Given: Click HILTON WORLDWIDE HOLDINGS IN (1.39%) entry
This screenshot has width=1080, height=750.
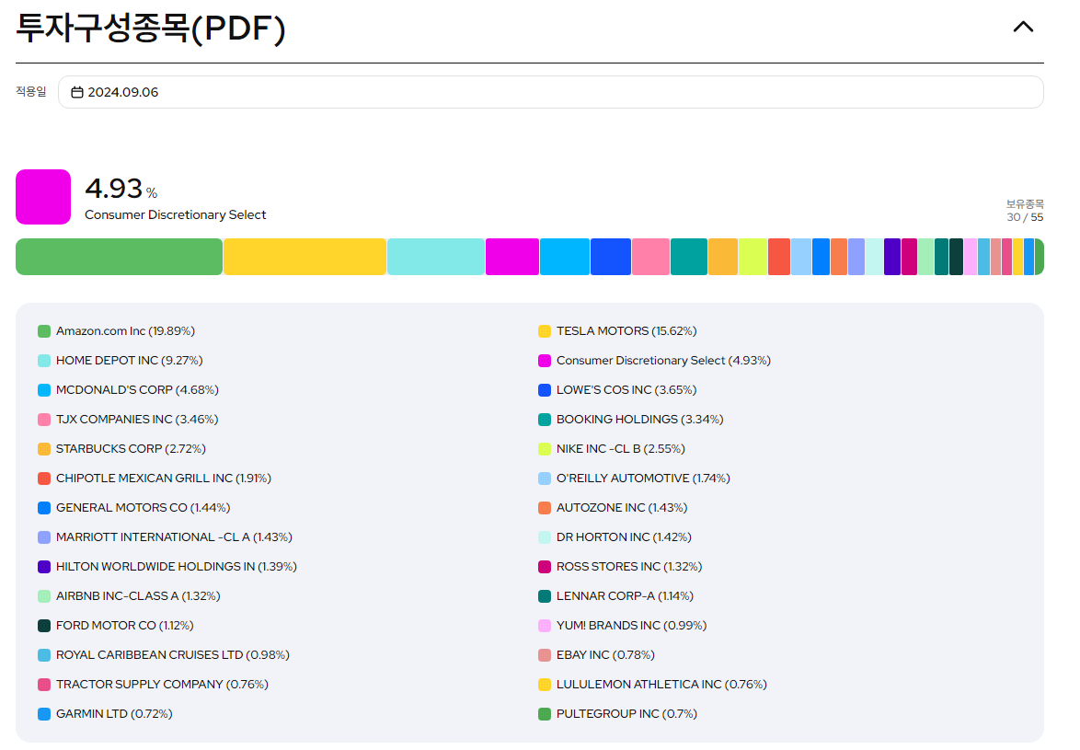Looking at the screenshot, I should click(167, 567).
